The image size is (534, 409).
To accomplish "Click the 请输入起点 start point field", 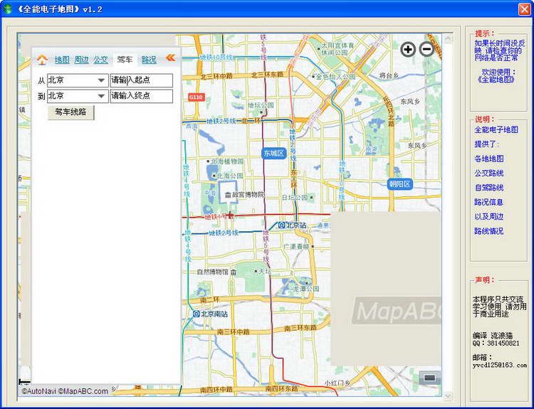I will [142, 80].
